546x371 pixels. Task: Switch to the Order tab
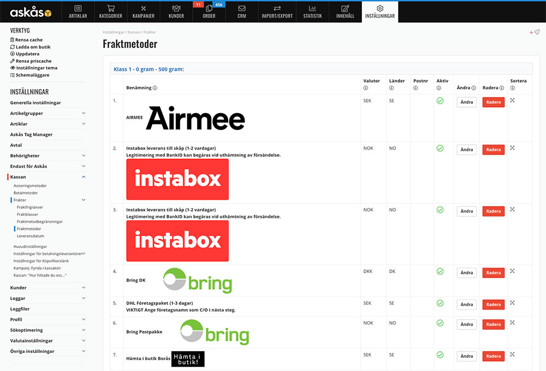point(209,11)
